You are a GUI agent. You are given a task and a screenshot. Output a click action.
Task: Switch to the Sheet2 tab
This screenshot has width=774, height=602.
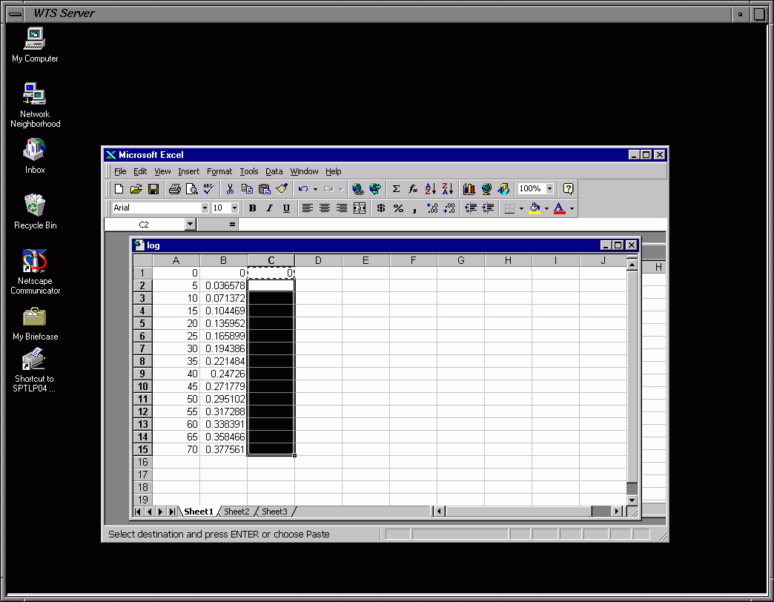(x=236, y=512)
